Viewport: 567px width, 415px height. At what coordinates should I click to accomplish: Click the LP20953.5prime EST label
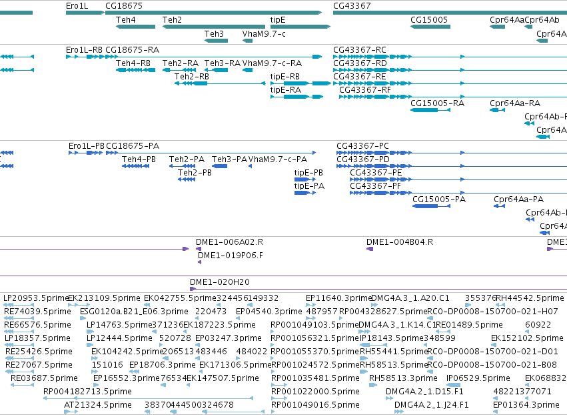36,298
